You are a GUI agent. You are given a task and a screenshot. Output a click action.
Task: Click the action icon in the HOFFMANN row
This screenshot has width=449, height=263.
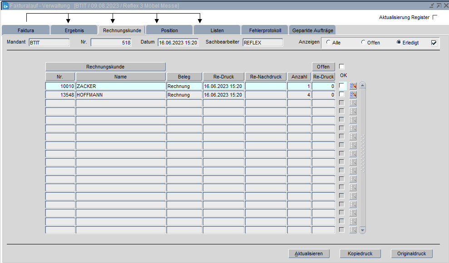pyautogui.click(x=353, y=95)
